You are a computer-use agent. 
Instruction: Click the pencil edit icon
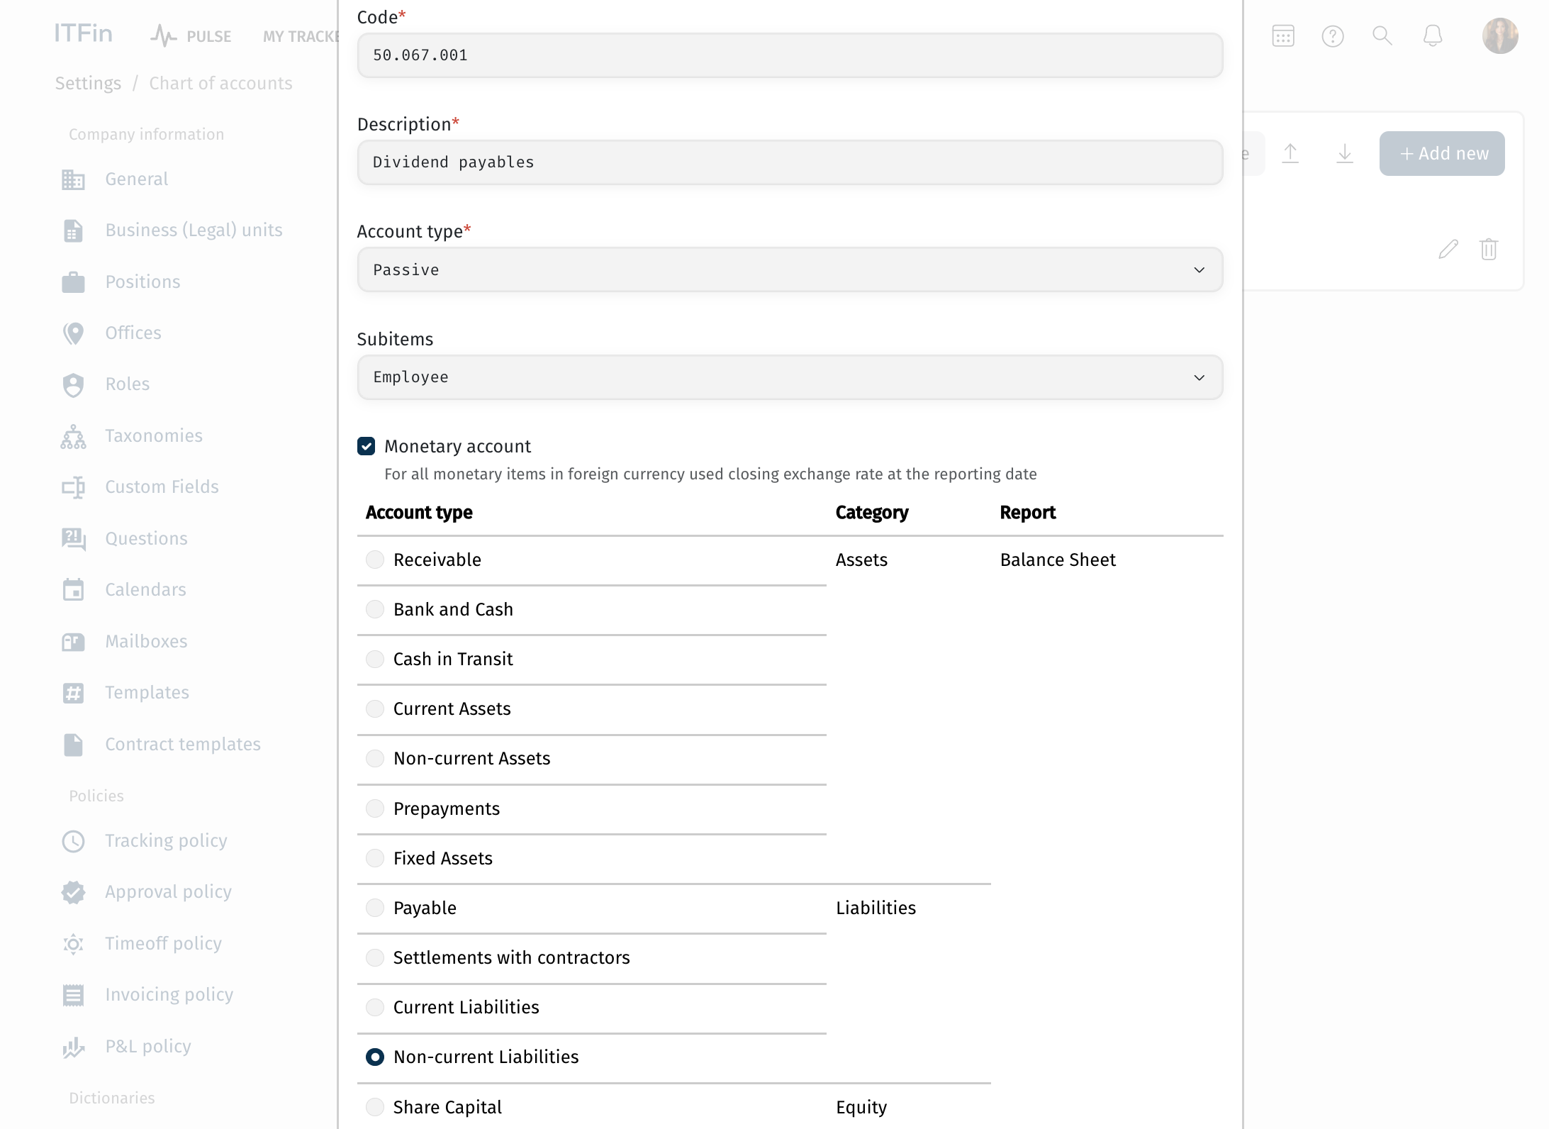(1448, 249)
